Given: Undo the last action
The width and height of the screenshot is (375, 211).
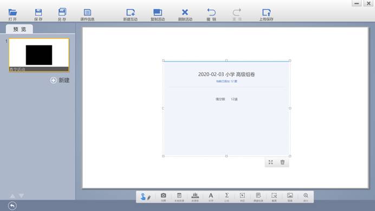Looking at the screenshot, I should [x=211, y=15].
